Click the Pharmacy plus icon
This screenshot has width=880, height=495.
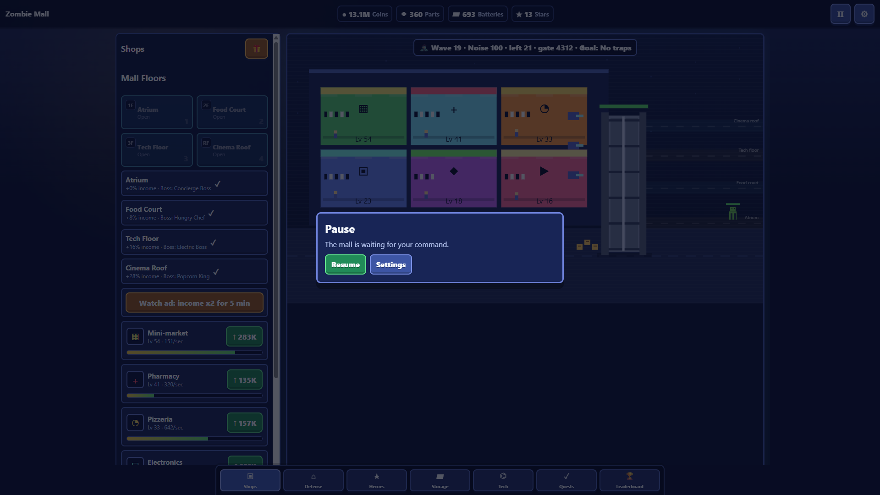pos(135,380)
